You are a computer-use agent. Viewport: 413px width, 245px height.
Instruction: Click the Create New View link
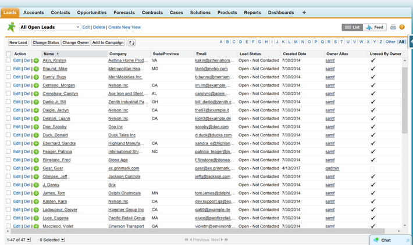124,27
